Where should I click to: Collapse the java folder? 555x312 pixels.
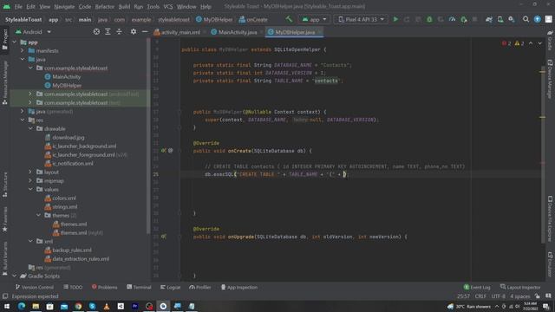tap(23, 59)
